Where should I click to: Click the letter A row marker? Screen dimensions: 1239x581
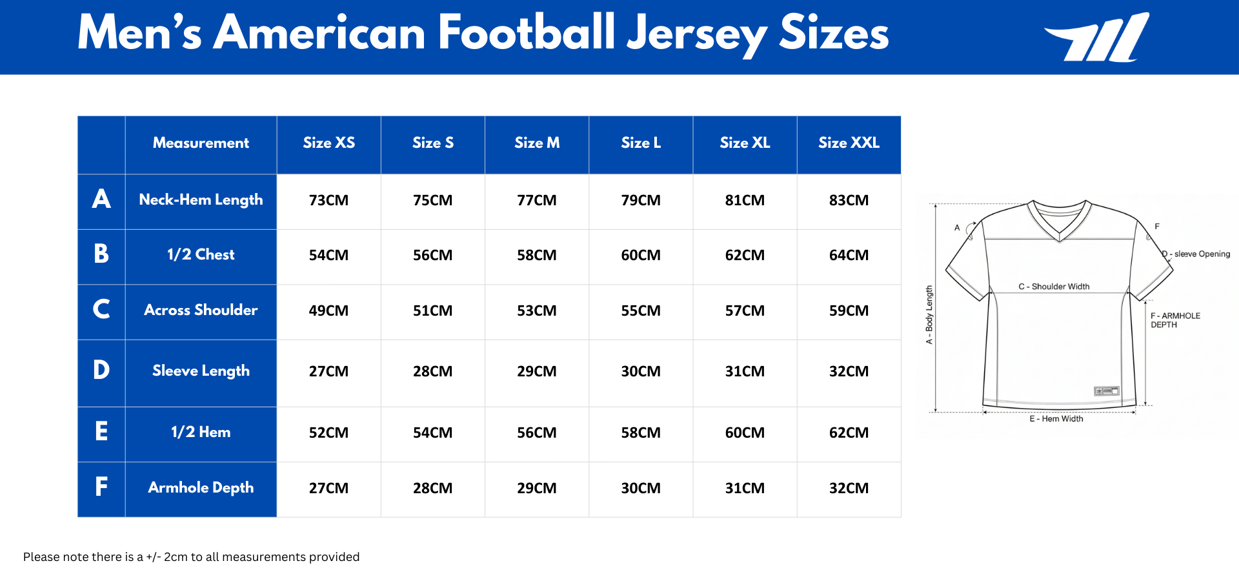[101, 199]
